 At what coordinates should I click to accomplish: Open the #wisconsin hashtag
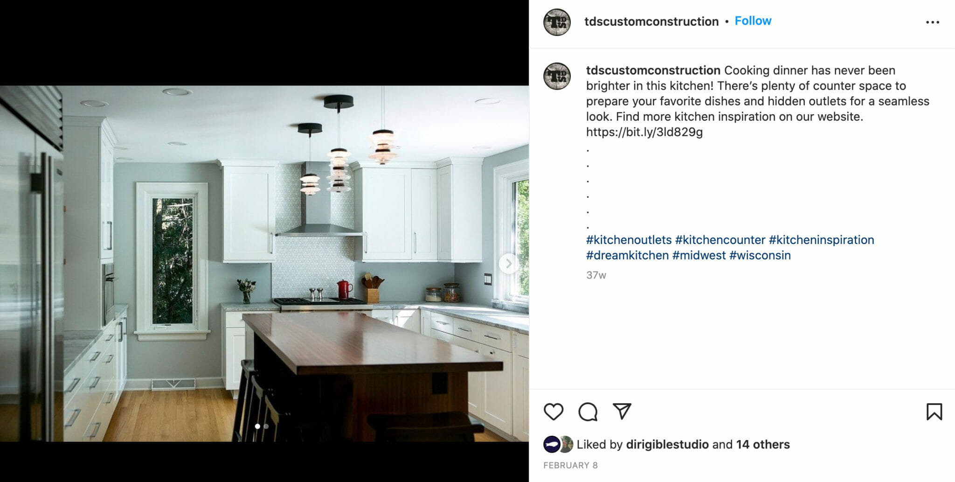pos(760,255)
